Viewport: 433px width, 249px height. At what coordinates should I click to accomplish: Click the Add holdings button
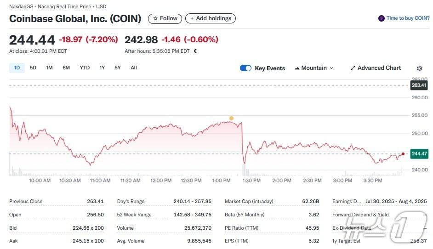coord(211,18)
